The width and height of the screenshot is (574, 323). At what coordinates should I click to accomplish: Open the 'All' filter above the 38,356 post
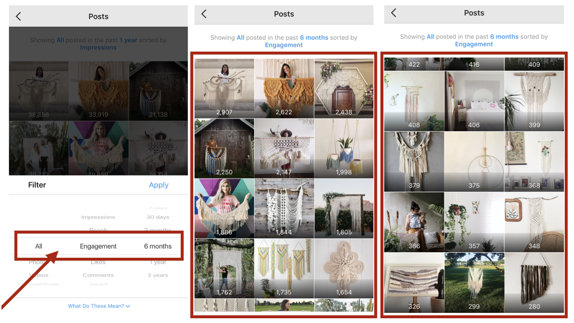[x=60, y=40]
